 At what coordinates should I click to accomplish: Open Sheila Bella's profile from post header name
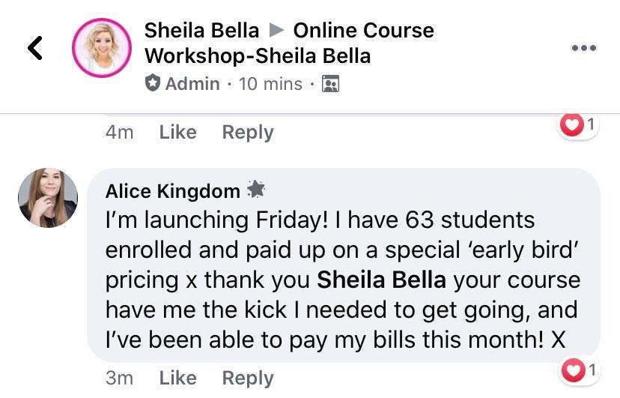coord(201,31)
